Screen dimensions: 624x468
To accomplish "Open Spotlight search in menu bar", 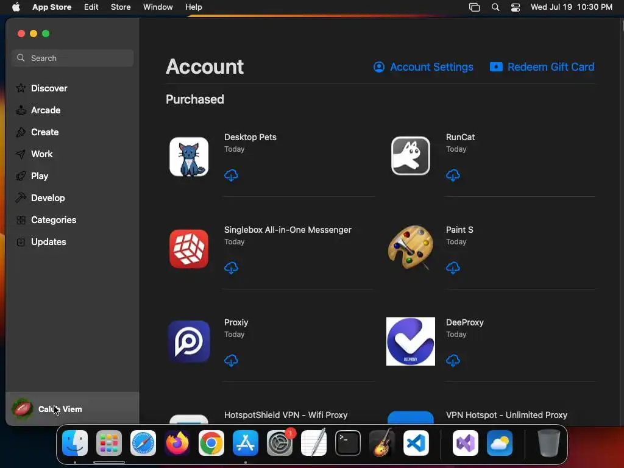I will pyautogui.click(x=495, y=7).
